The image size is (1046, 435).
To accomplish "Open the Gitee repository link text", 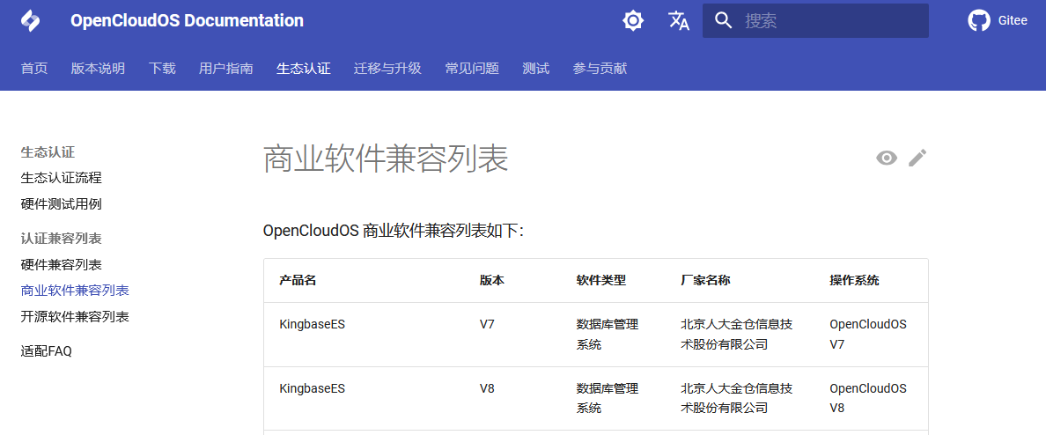I will (1013, 20).
